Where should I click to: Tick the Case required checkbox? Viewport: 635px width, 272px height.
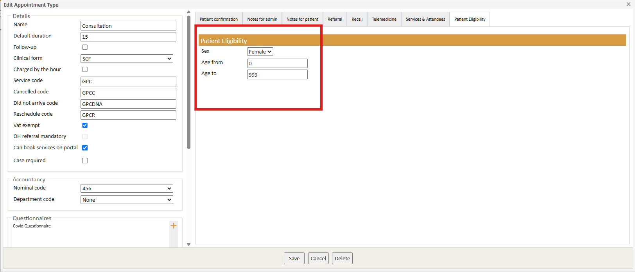pos(85,161)
